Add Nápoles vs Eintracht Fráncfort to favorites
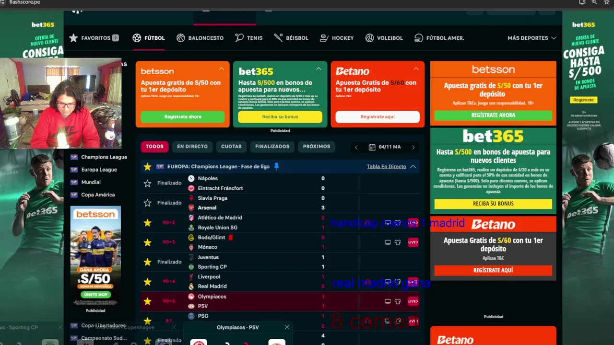 coord(147,183)
